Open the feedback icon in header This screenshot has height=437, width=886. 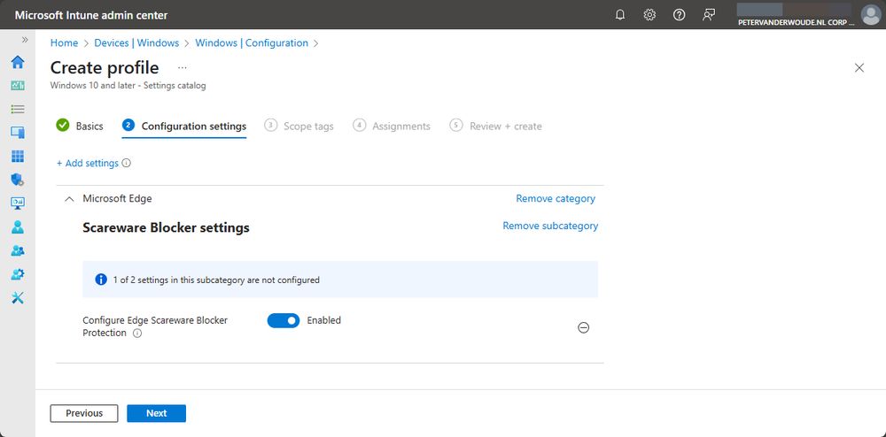point(709,15)
